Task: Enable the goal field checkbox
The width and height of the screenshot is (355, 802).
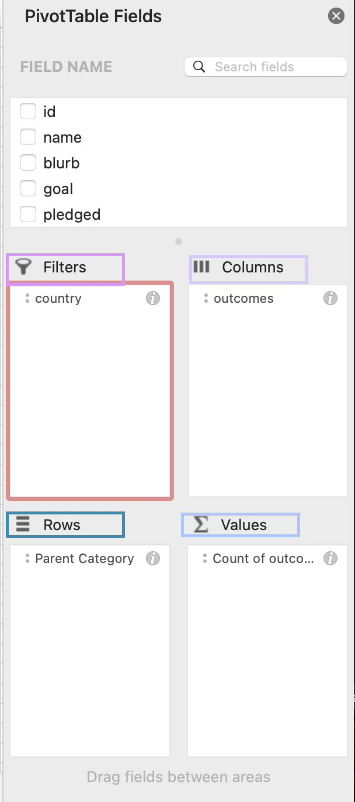Action: (x=28, y=188)
